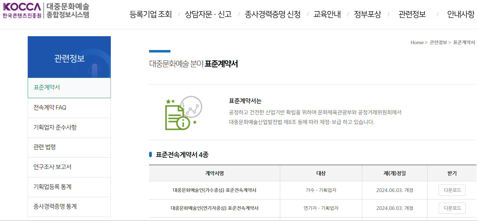This screenshot has width=478, height=221.
Task: Click the 관련정보 sidebar banner
Action: [69, 57]
